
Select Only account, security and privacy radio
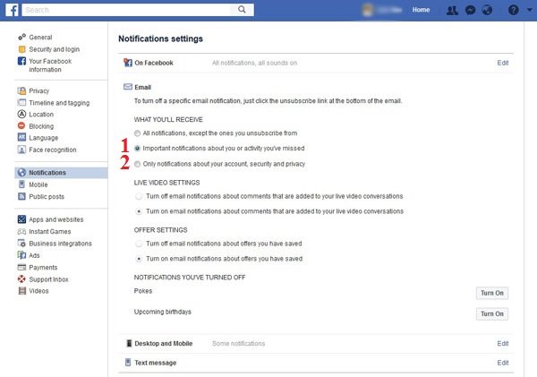coord(137,164)
